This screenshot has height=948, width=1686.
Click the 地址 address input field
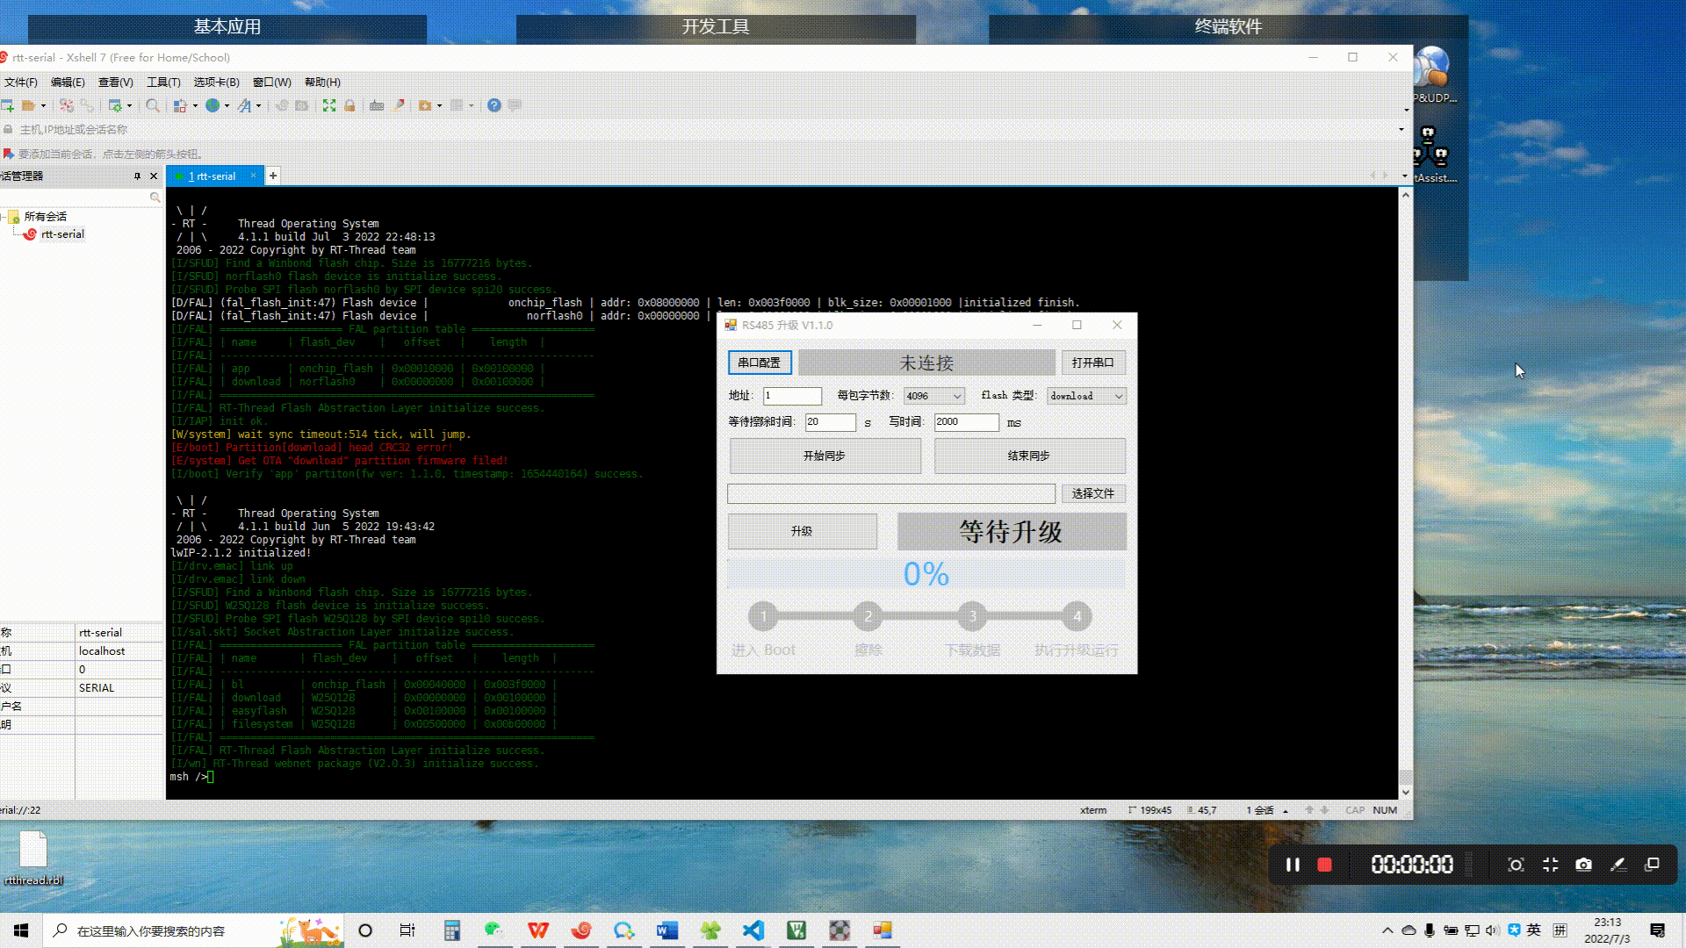(792, 396)
